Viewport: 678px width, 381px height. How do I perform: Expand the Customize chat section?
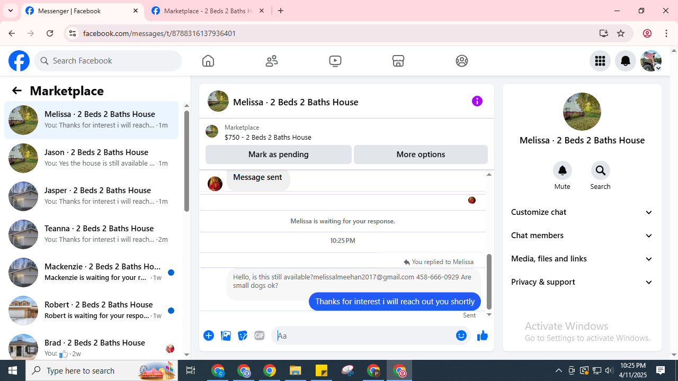tap(582, 212)
